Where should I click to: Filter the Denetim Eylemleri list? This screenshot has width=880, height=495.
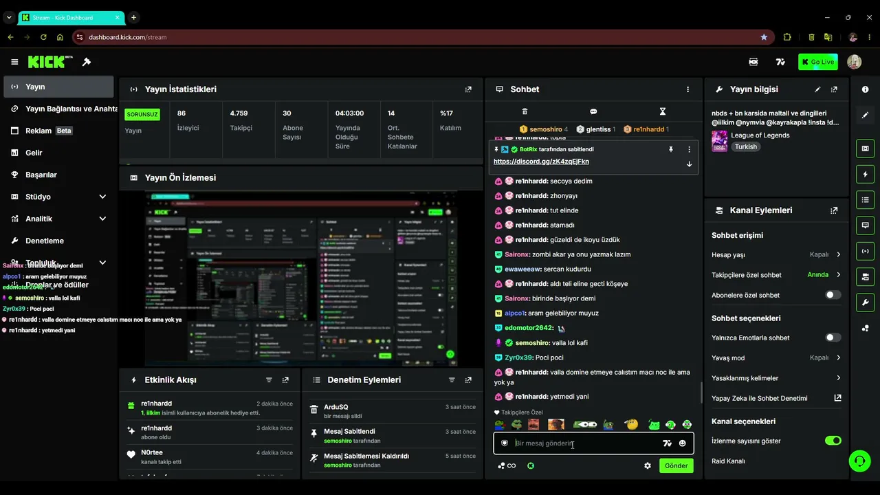pos(452,379)
